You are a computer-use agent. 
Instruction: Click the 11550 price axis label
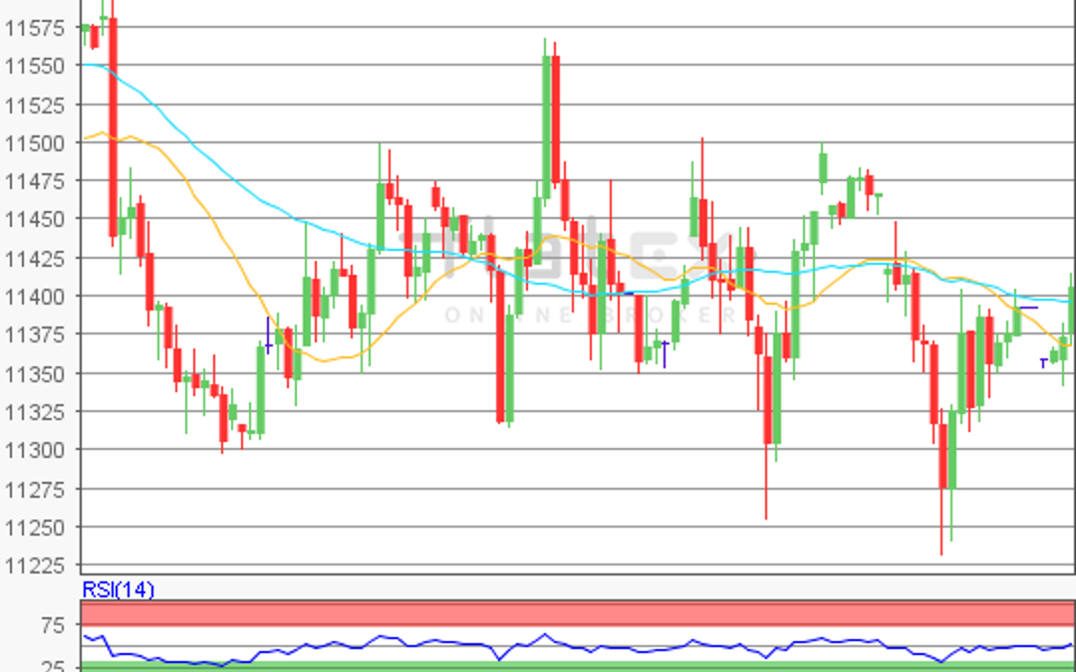tap(34, 66)
